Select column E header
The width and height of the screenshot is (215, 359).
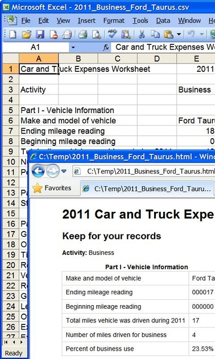click(196, 59)
